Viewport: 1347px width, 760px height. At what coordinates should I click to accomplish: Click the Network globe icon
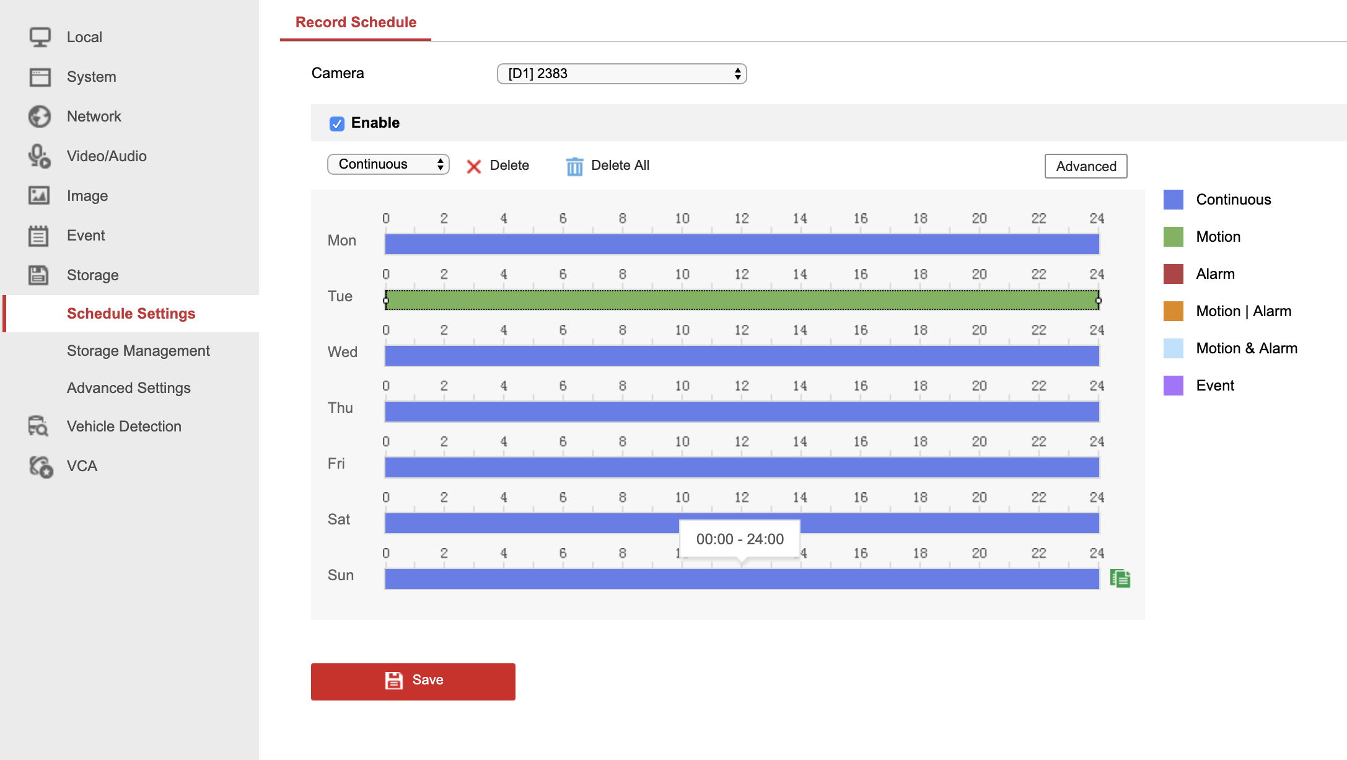(40, 117)
